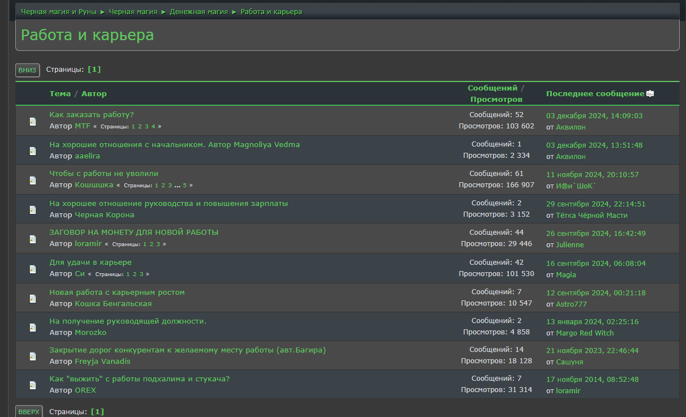The image size is (686, 417).
Task: View author profile 'Freyja Vanadís'
Action: (102, 362)
